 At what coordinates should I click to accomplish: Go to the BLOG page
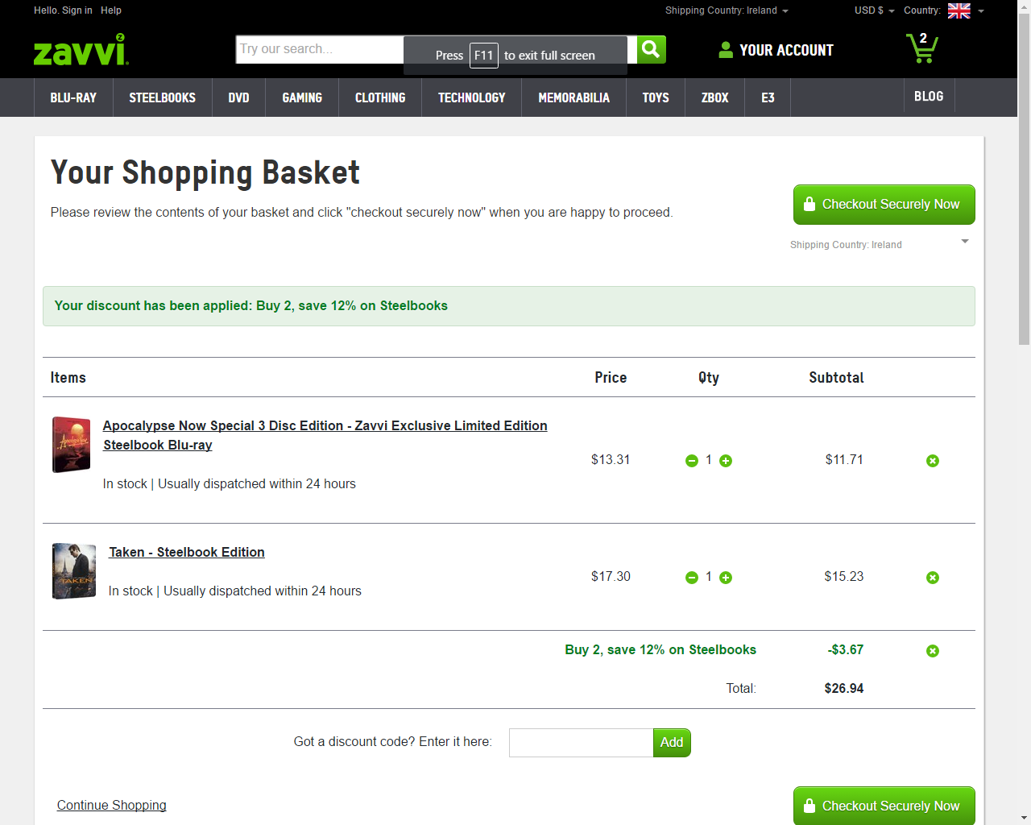[x=929, y=96]
